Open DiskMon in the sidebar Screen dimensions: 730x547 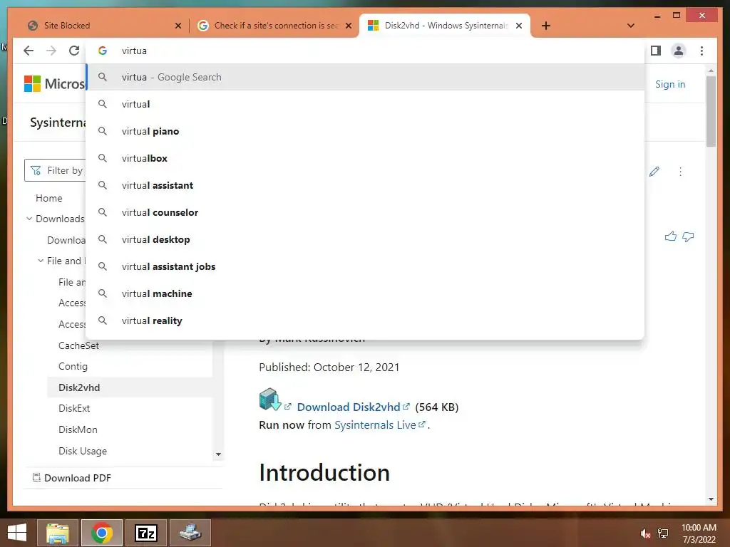pos(78,429)
